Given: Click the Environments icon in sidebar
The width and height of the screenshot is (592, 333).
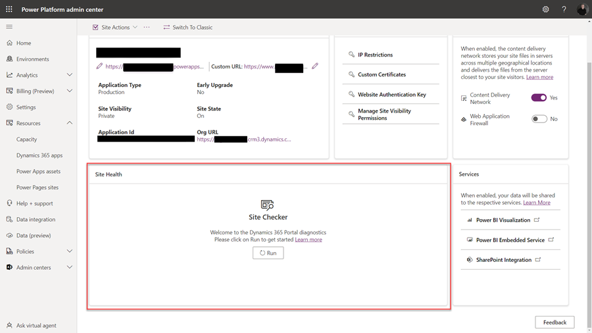Looking at the screenshot, I should pyautogui.click(x=9, y=59).
